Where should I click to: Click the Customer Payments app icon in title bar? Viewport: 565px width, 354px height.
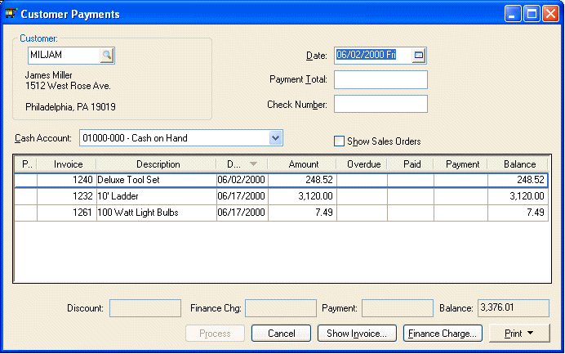coord(10,13)
